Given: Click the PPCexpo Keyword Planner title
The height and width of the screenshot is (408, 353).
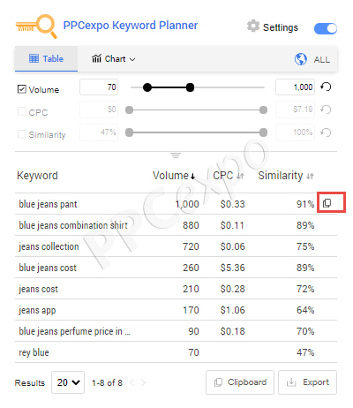Looking at the screenshot, I should [131, 26].
